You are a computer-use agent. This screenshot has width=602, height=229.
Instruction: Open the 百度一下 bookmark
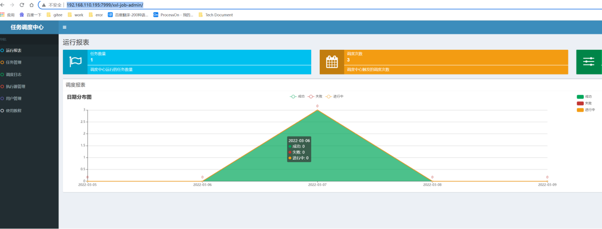pos(31,15)
